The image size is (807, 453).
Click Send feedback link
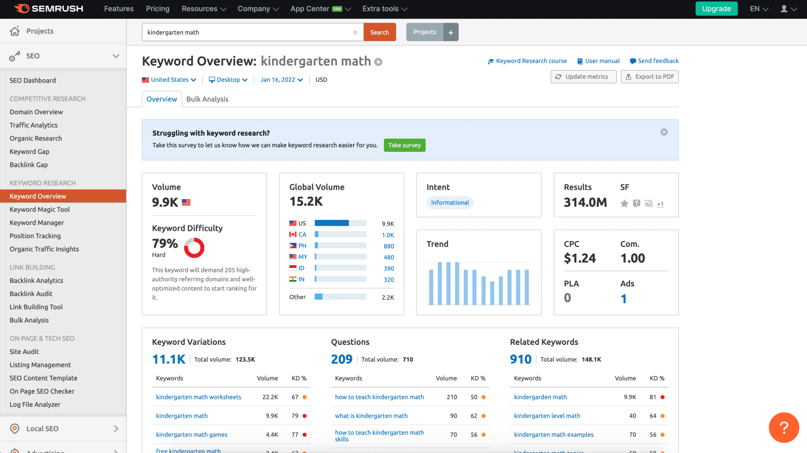(654, 61)
